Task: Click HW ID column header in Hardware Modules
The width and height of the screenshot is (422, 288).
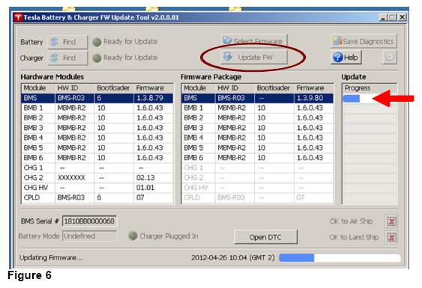Action: coord(74,88)
